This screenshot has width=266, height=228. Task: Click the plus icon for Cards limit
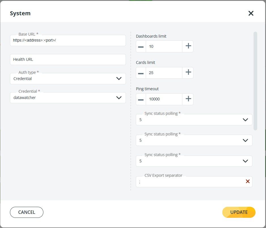click(x=188, y=73)
